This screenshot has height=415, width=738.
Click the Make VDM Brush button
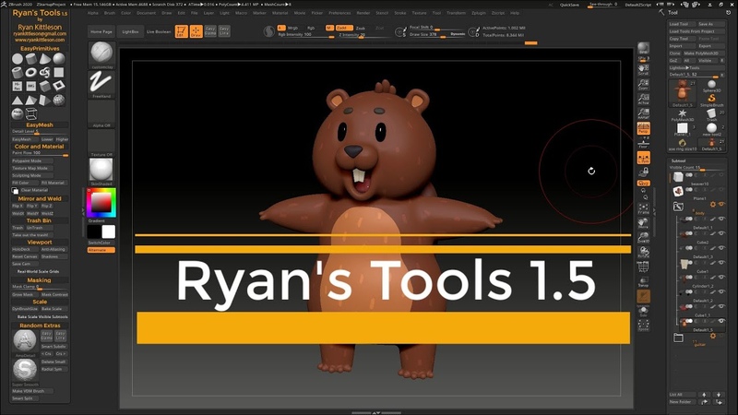(x=32, y=391)
